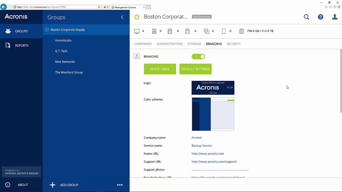Open a new blank browser tab
This screenshot has width=342, height=192.
coord(148,7)
